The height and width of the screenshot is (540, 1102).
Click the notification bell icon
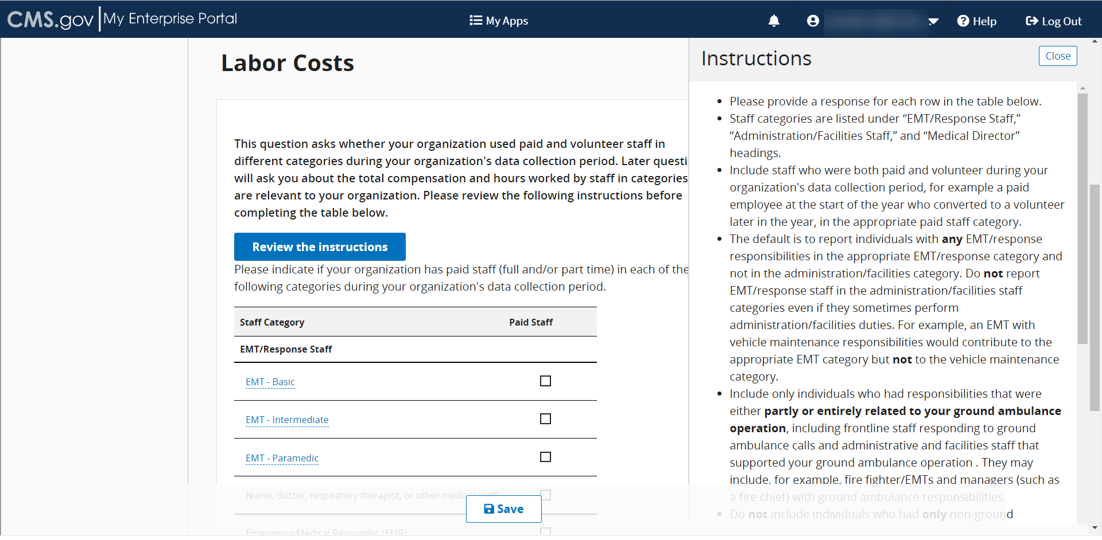(x=774, y=21)
